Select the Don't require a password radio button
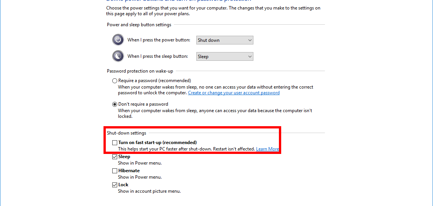The height and width of the screenshot is (206, 433). (115, 104)
